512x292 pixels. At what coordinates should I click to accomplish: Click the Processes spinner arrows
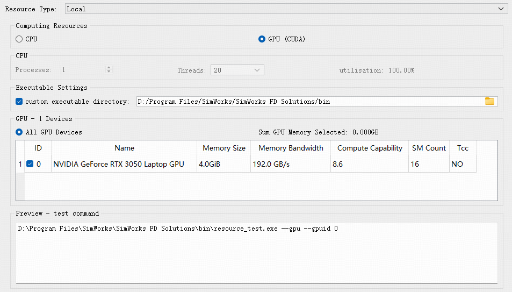tap(109, 70)
